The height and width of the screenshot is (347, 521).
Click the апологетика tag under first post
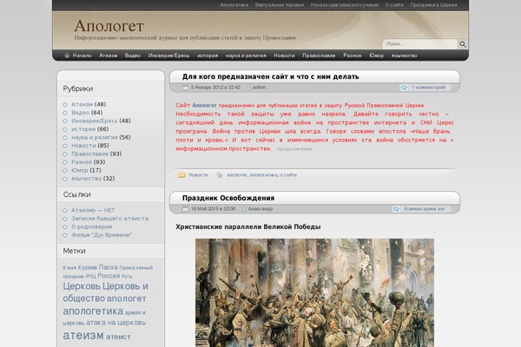[x=263, y=175]
